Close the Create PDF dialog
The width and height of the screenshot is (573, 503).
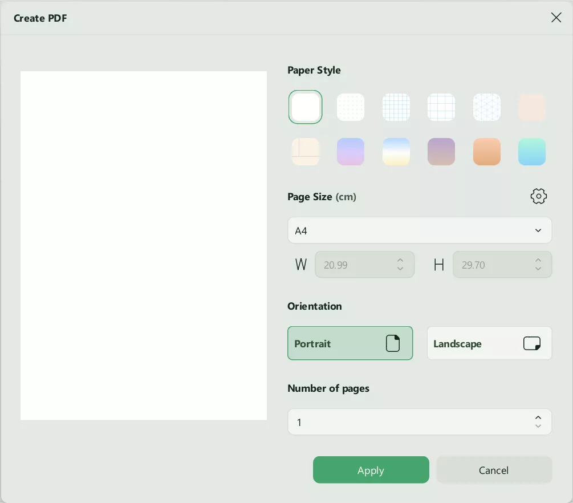[x=556, y=18]
